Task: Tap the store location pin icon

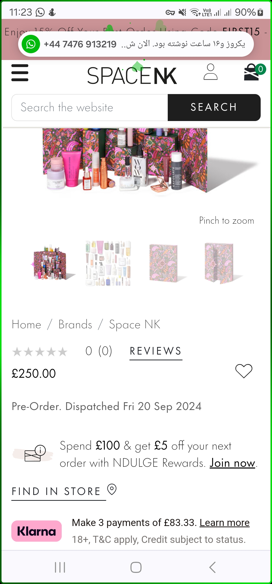Action: click(112, 489)
